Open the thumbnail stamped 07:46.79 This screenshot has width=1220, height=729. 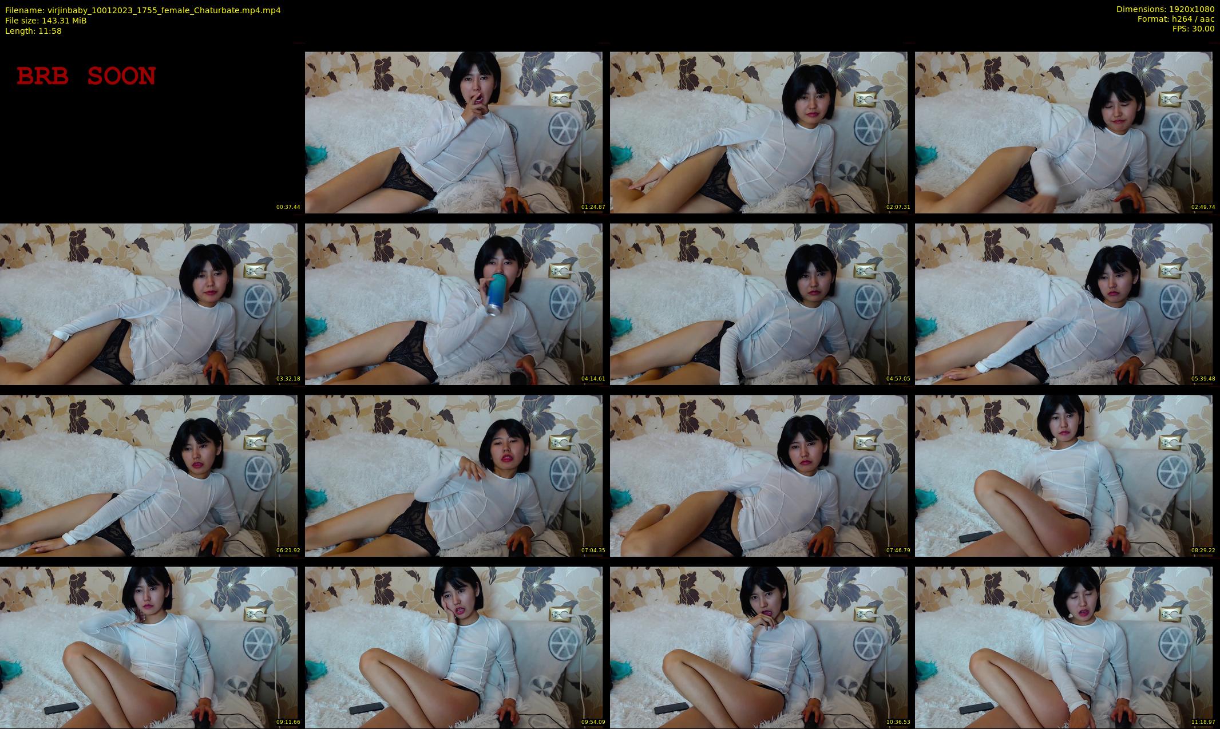[758, 475]
